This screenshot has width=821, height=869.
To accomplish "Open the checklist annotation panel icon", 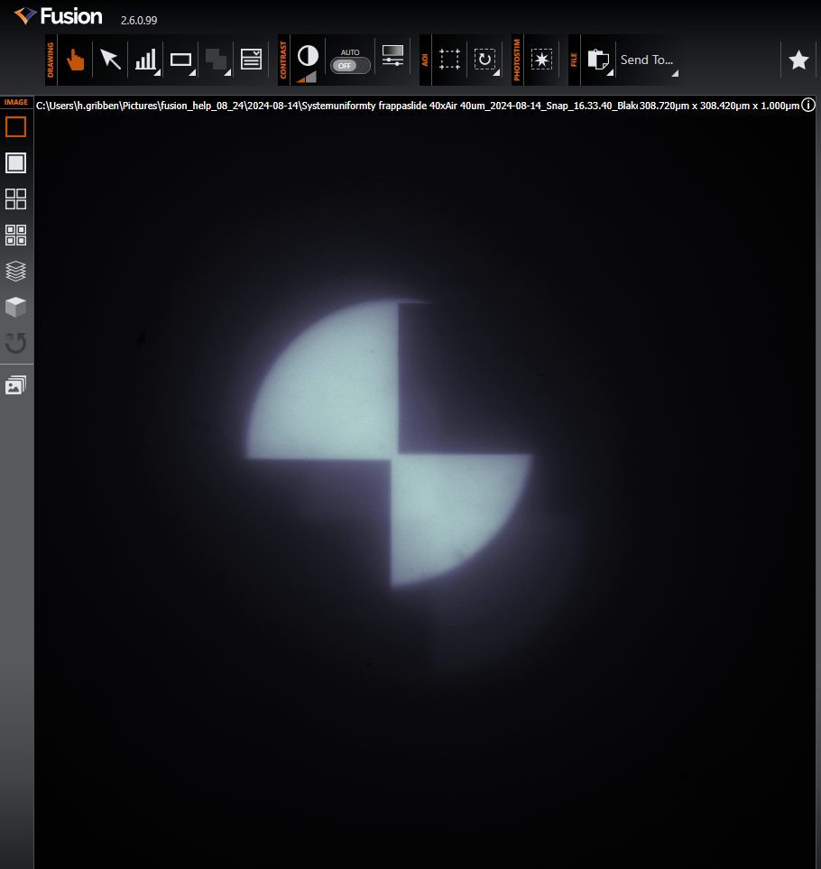I will click(251, 60).
